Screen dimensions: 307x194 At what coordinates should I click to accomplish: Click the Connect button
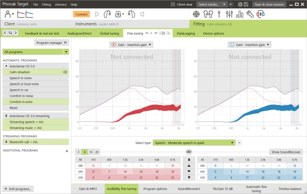(81, 14)
